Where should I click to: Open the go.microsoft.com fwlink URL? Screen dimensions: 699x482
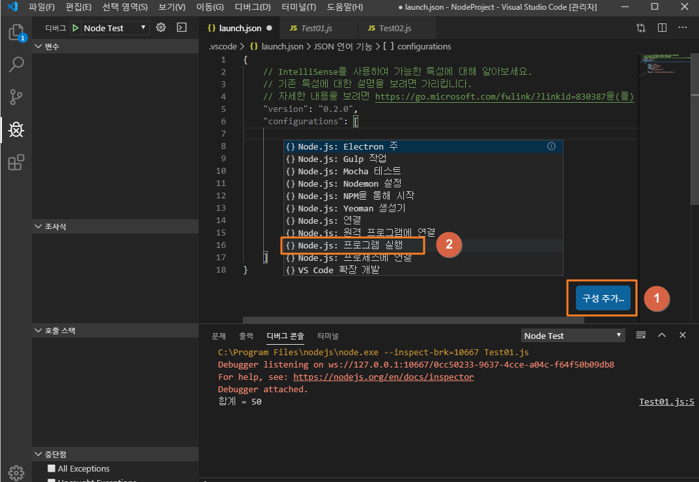click(x=504, y=96)
